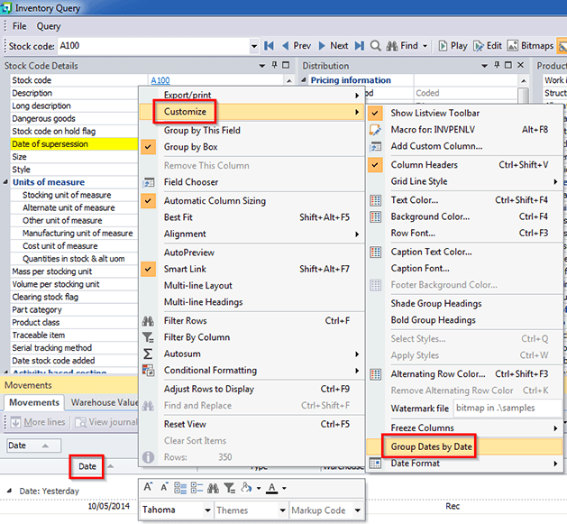The width and height of the screenshot is (567, 524).
Task: Click Prev record button
Action: 297,46
